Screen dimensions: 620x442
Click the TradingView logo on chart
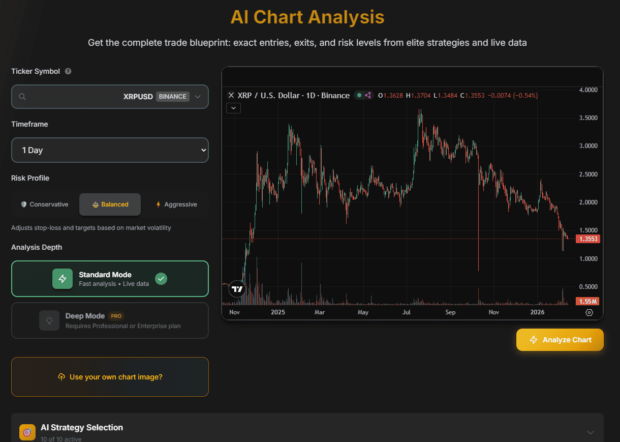237,289
